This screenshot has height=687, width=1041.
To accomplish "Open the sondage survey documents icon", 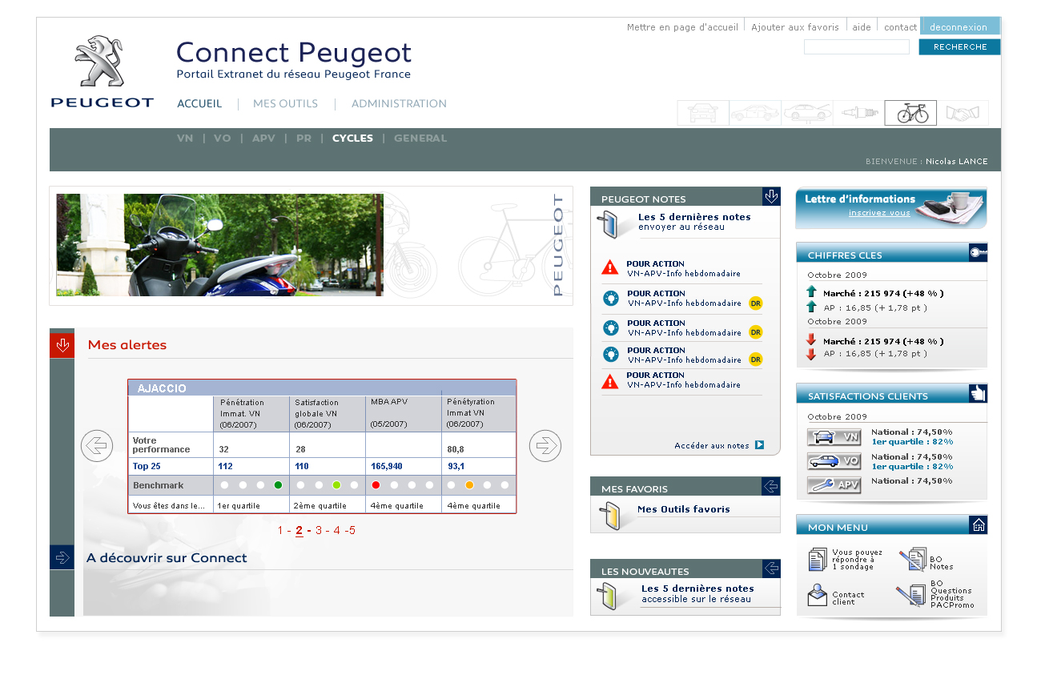I will (818, 559).
